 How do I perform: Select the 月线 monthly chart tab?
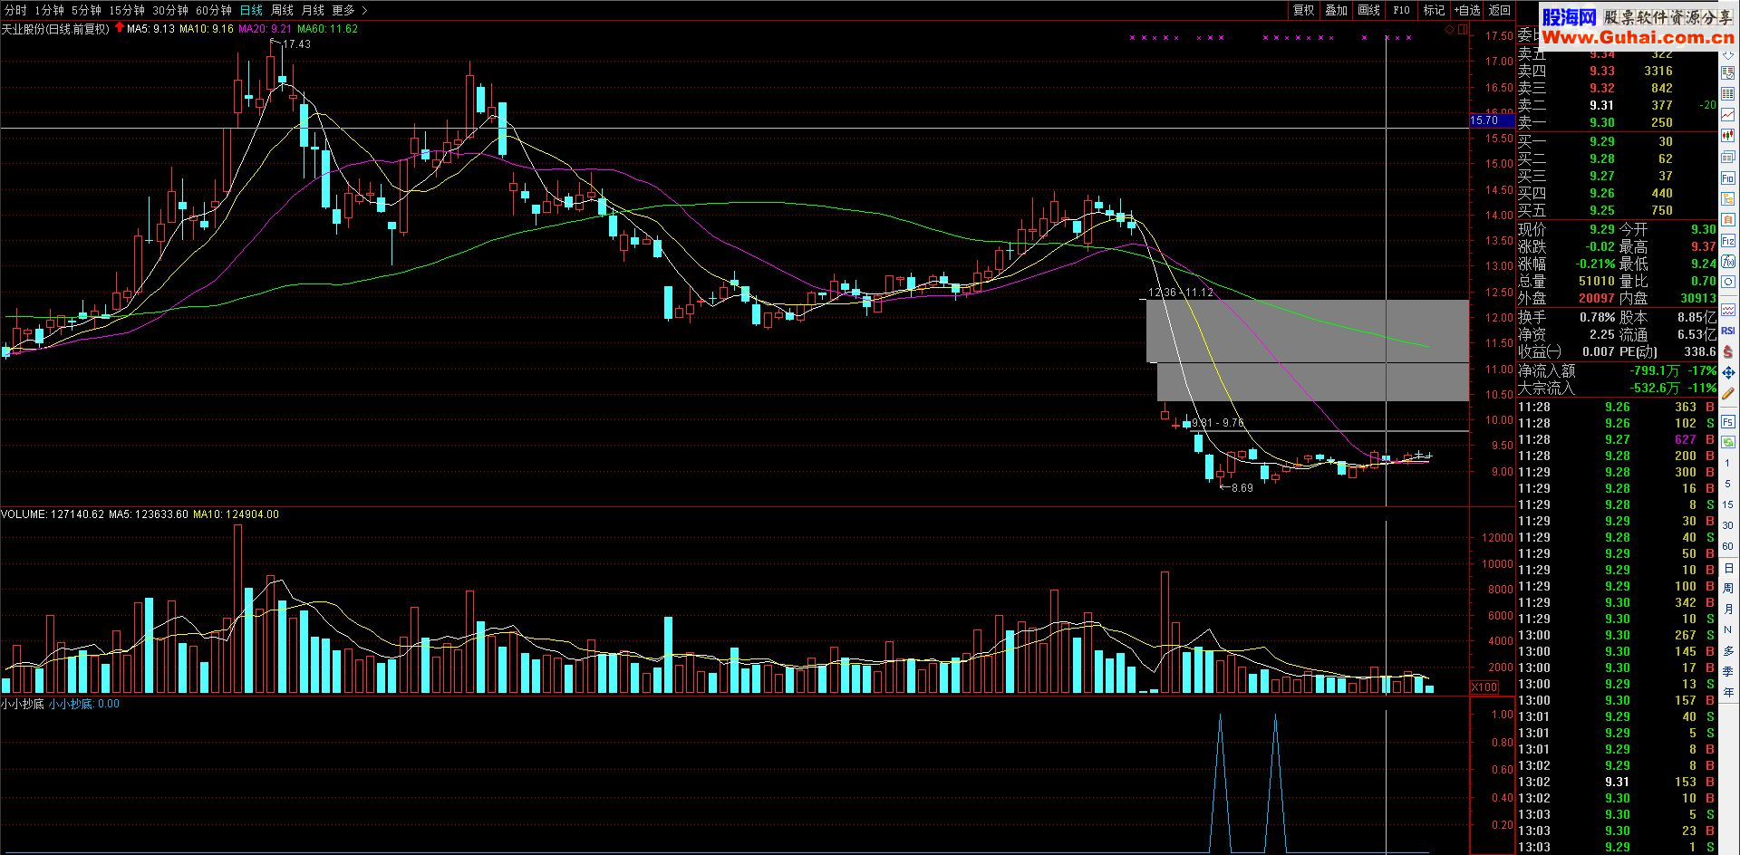313,10
